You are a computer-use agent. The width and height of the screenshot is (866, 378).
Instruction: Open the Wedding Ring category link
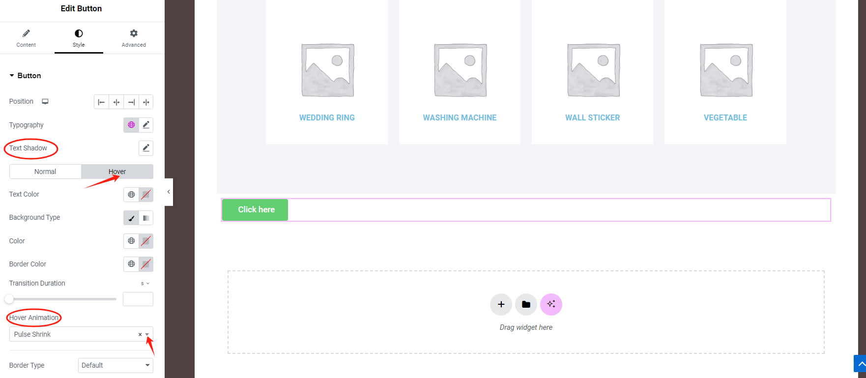click(327, 118)
